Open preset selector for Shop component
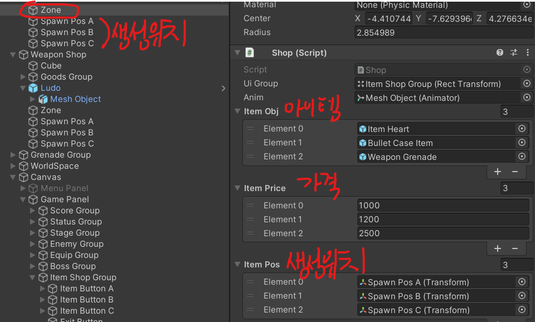Screen dimensions: 535x322 click(x=513, y=53)
